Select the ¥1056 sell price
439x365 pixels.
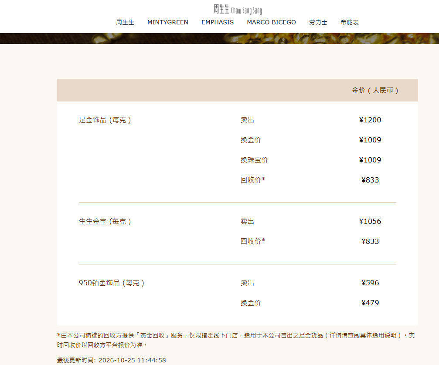tap(370, 222)
